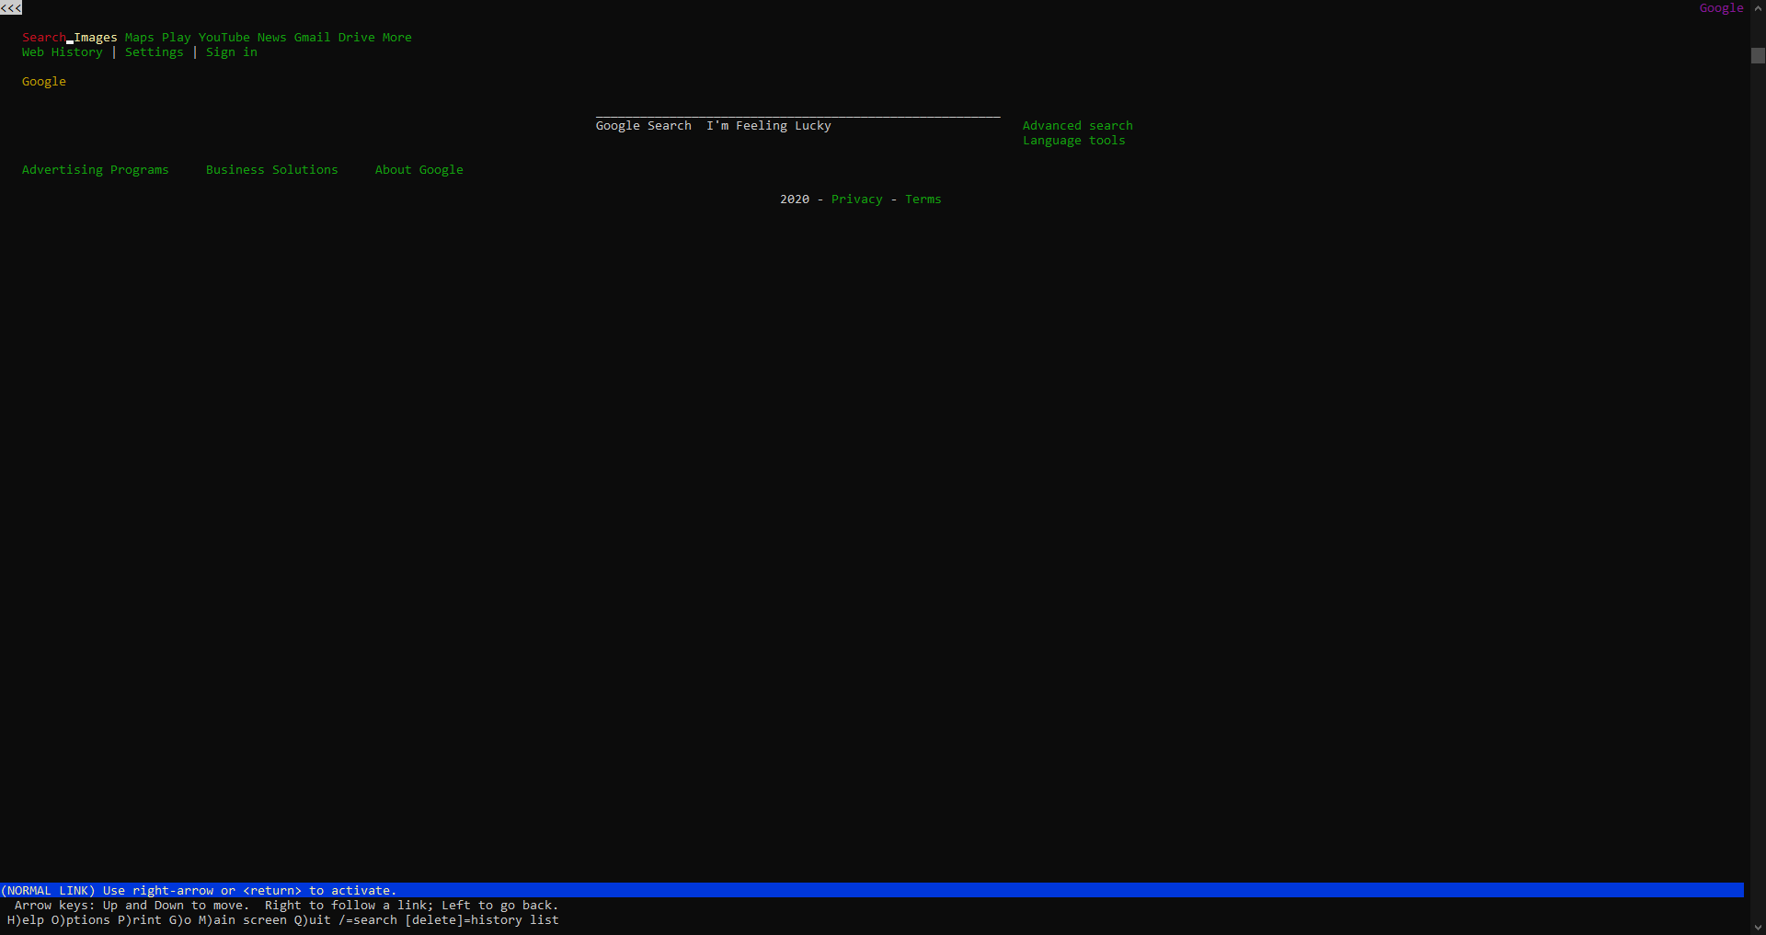Click the O)ptions command in status line
Screen dimensions: 1766x935
[x=81, y=920]
